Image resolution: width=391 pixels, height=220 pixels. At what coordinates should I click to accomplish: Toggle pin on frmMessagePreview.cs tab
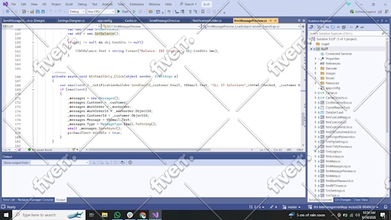271,21
